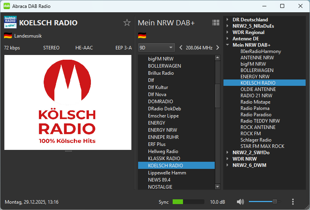Mute audio using the speaker icon
Image resolution: width=310 pixels, height=210 pixels.
[x=240, y=202]
